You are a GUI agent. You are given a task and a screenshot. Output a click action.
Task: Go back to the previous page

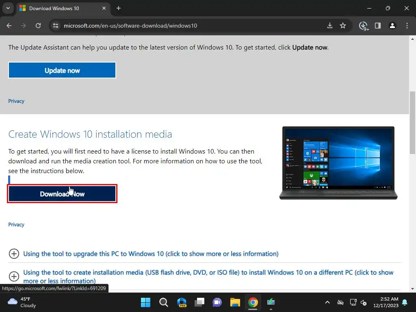[9, 26]
